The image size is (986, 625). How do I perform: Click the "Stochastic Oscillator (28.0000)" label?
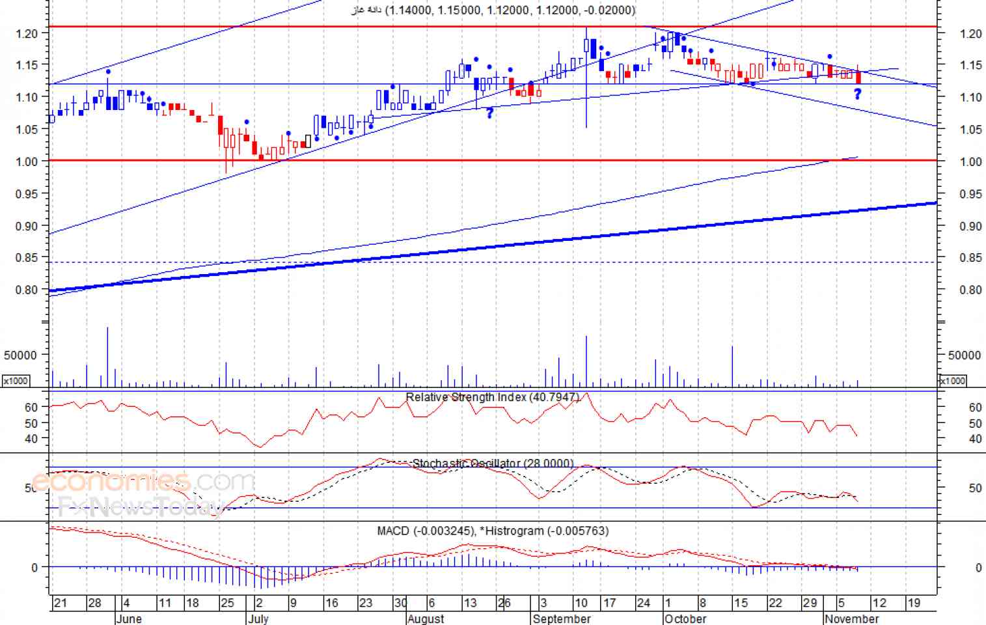493,464
